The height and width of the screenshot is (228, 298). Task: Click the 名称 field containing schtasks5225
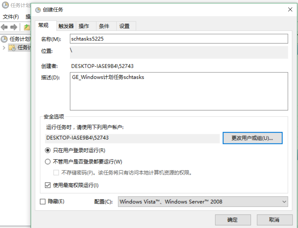(179, 39)
